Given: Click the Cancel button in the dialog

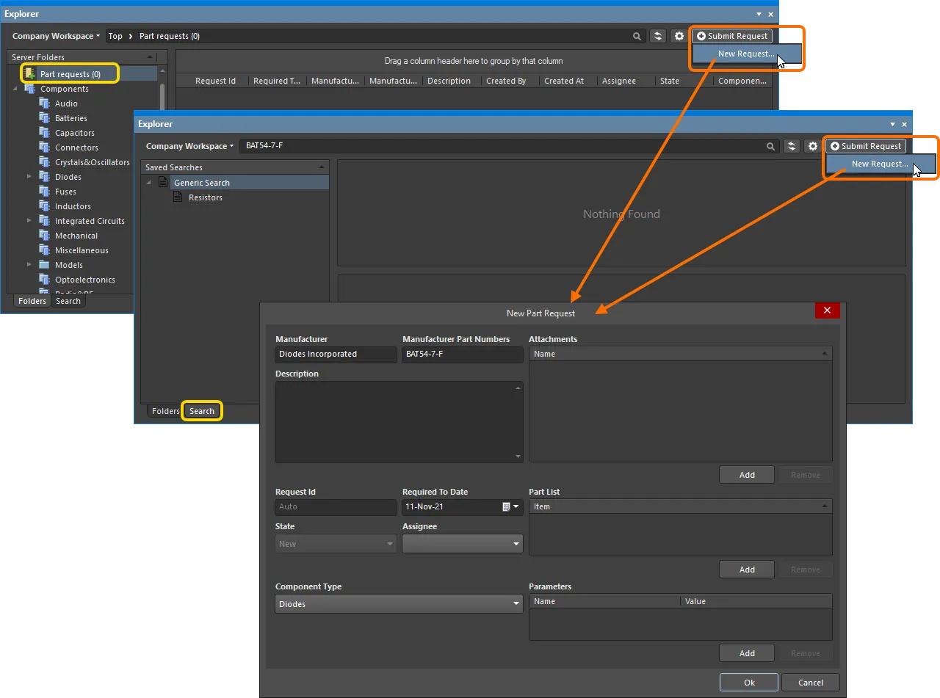Looking at the screenshot, I should 810,682.
